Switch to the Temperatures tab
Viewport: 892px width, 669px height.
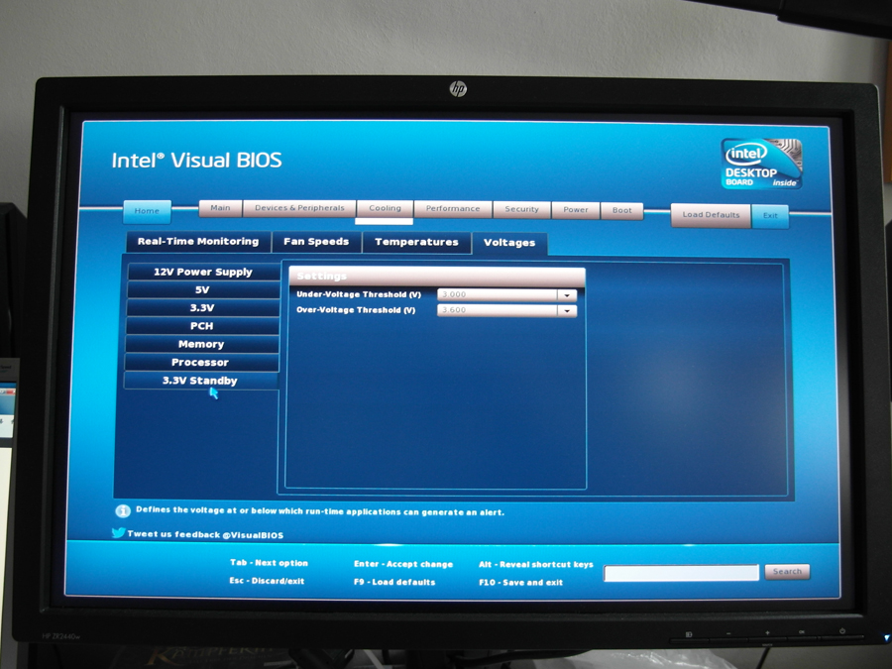(416, 243)
